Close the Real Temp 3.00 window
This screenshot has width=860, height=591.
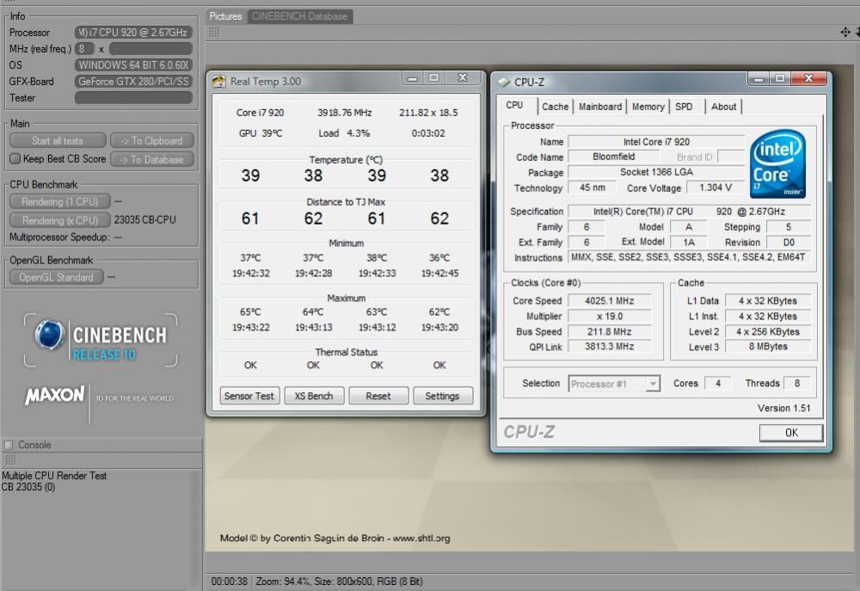click(463, 78)
